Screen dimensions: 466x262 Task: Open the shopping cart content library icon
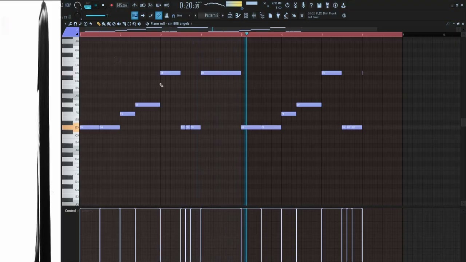click(302, 15)
